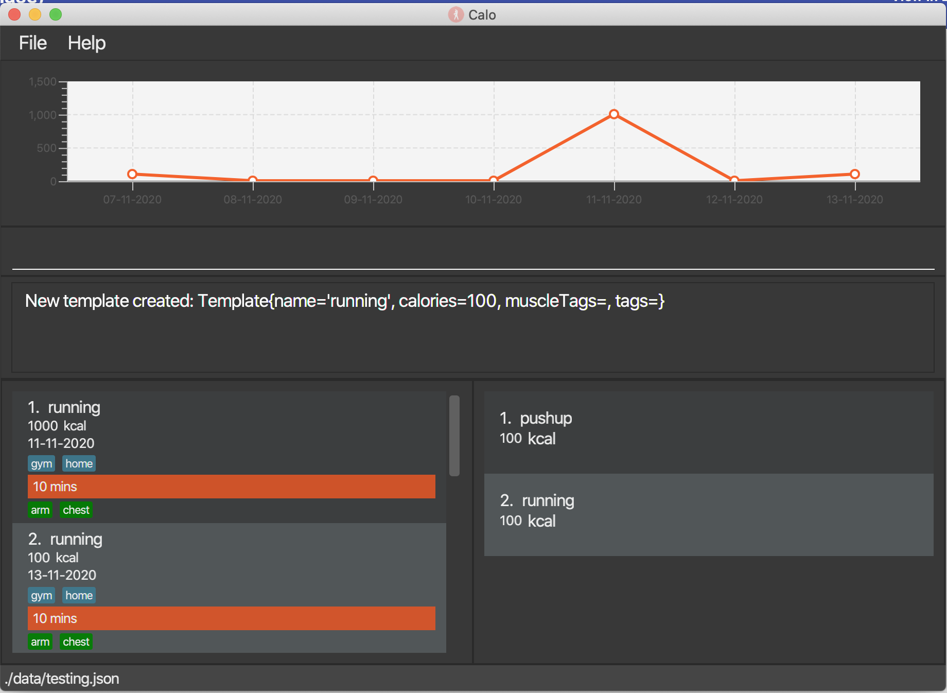The image size is (947, 693).
Task: Click the 11-11-2020 date in exercise 1
Action: (61, 443)
